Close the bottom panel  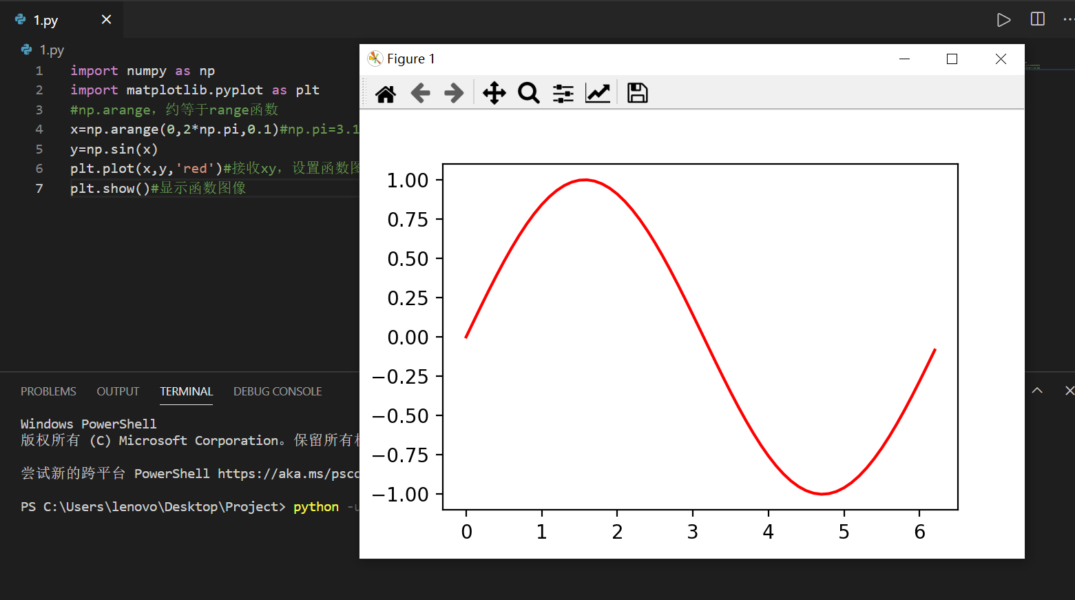point(1069,391)
